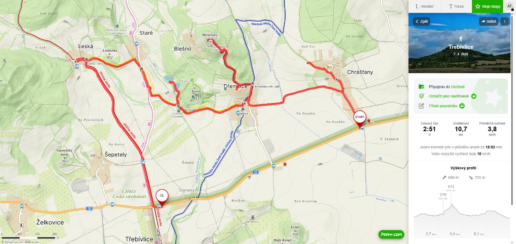
Task: Switch to the Trasa tab
Action: pyautogui.click(x=456, y=6)
